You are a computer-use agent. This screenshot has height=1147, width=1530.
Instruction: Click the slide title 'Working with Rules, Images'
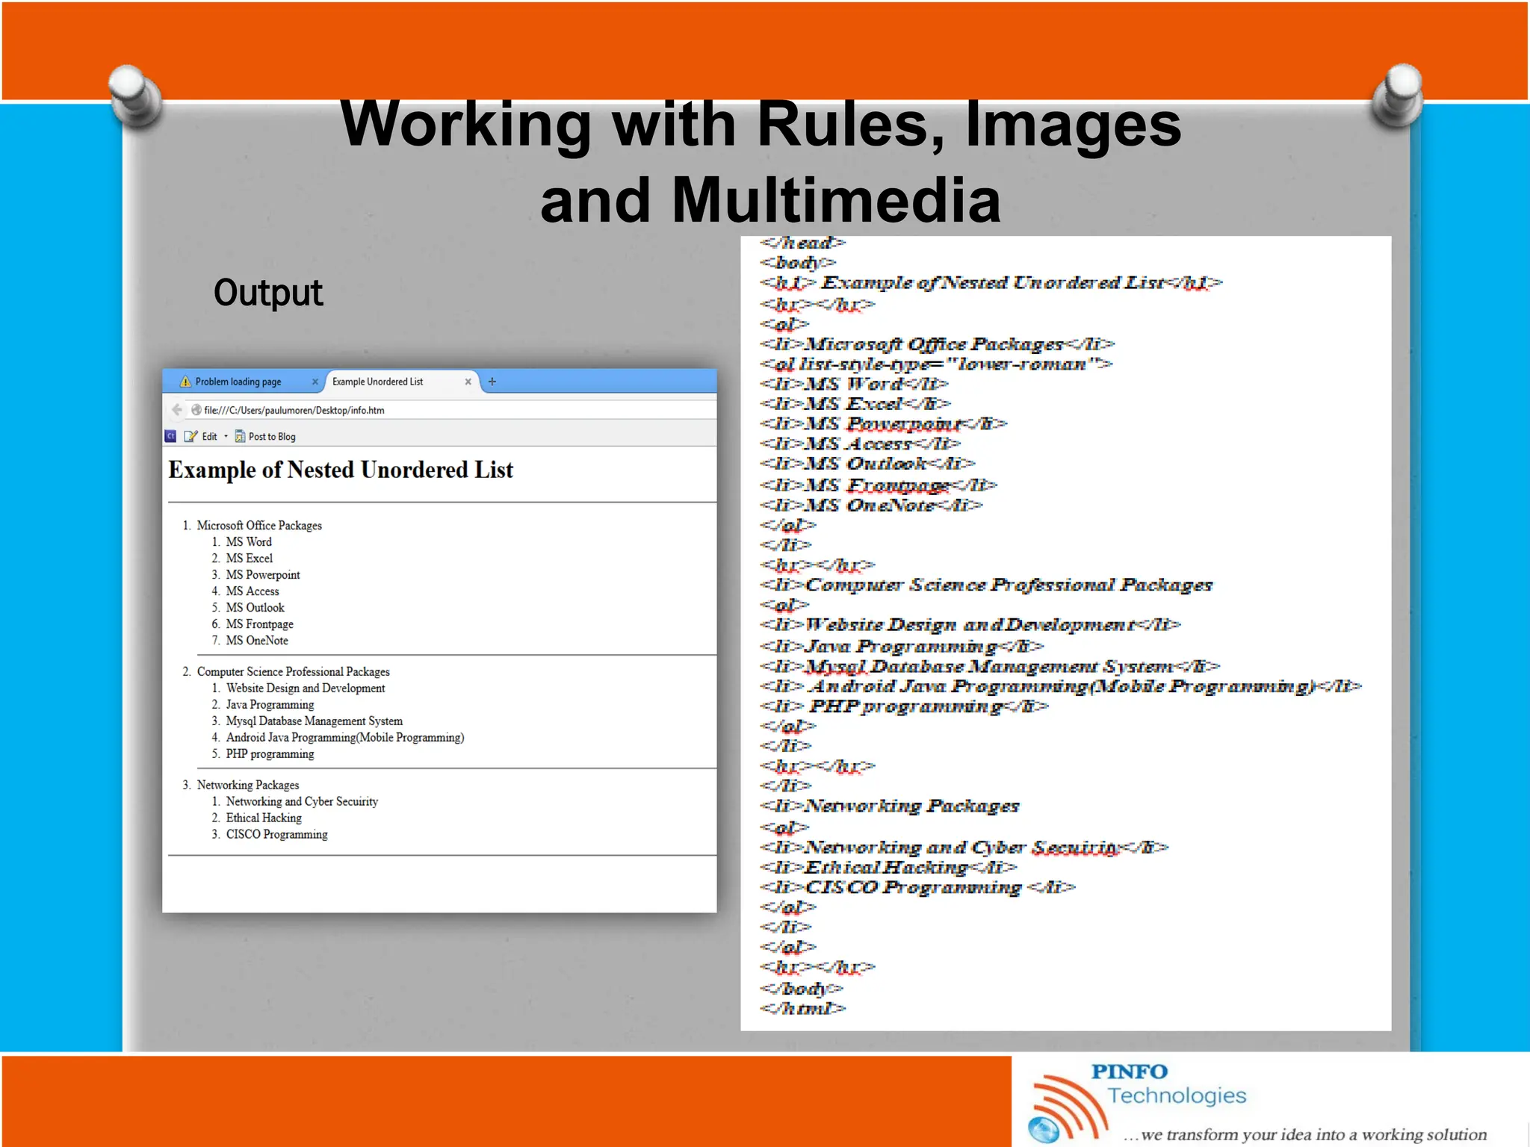[x=761, y=124]
